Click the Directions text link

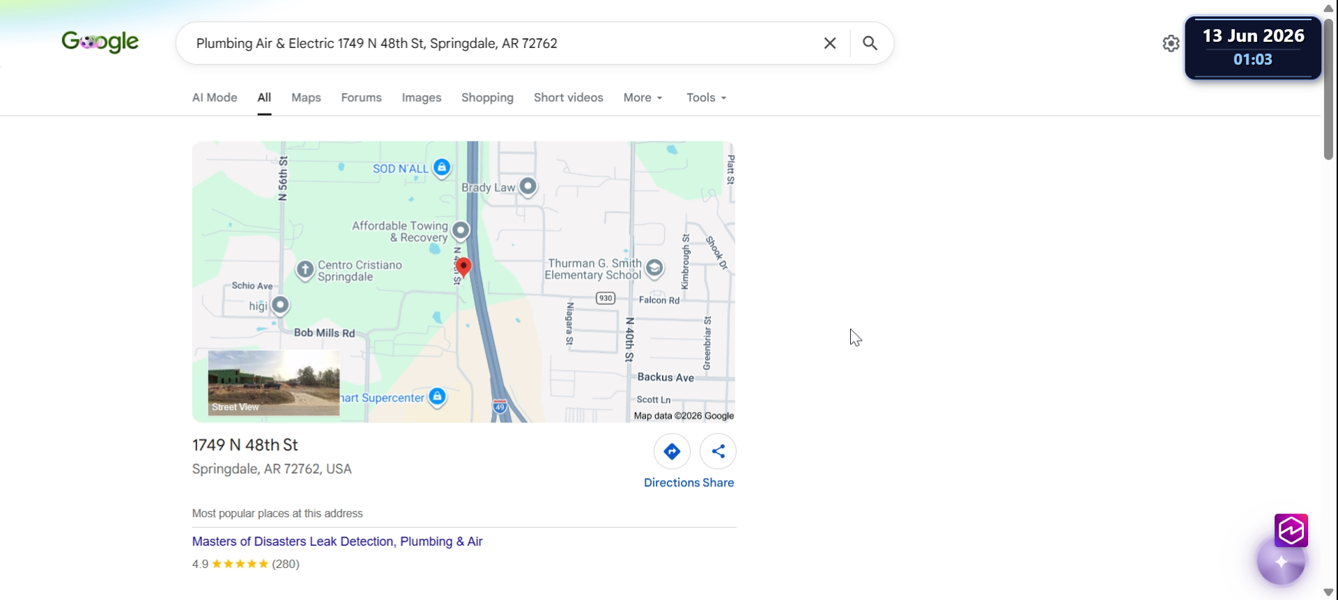672,482
